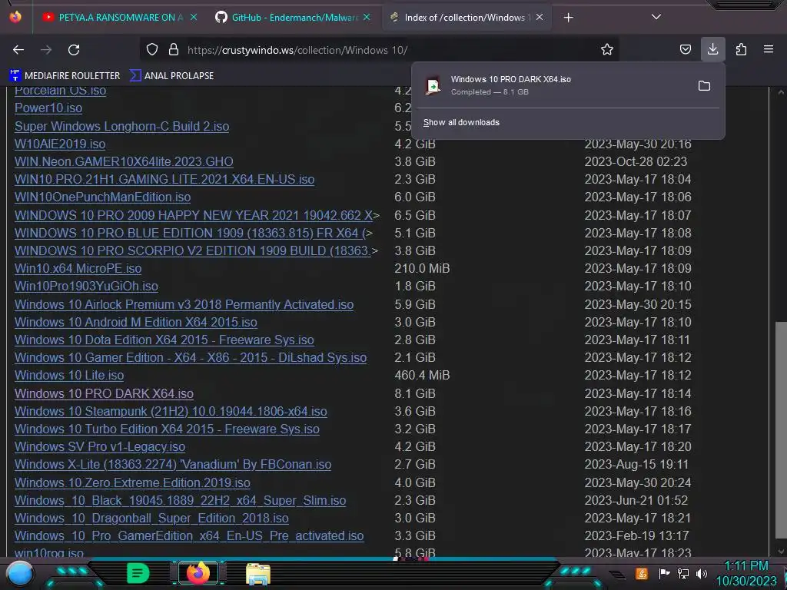Open Windows 10 Gamer Edition DiLshad Sys.iso
The height and width of the screenshot is (590, 787).
(191, 357)
